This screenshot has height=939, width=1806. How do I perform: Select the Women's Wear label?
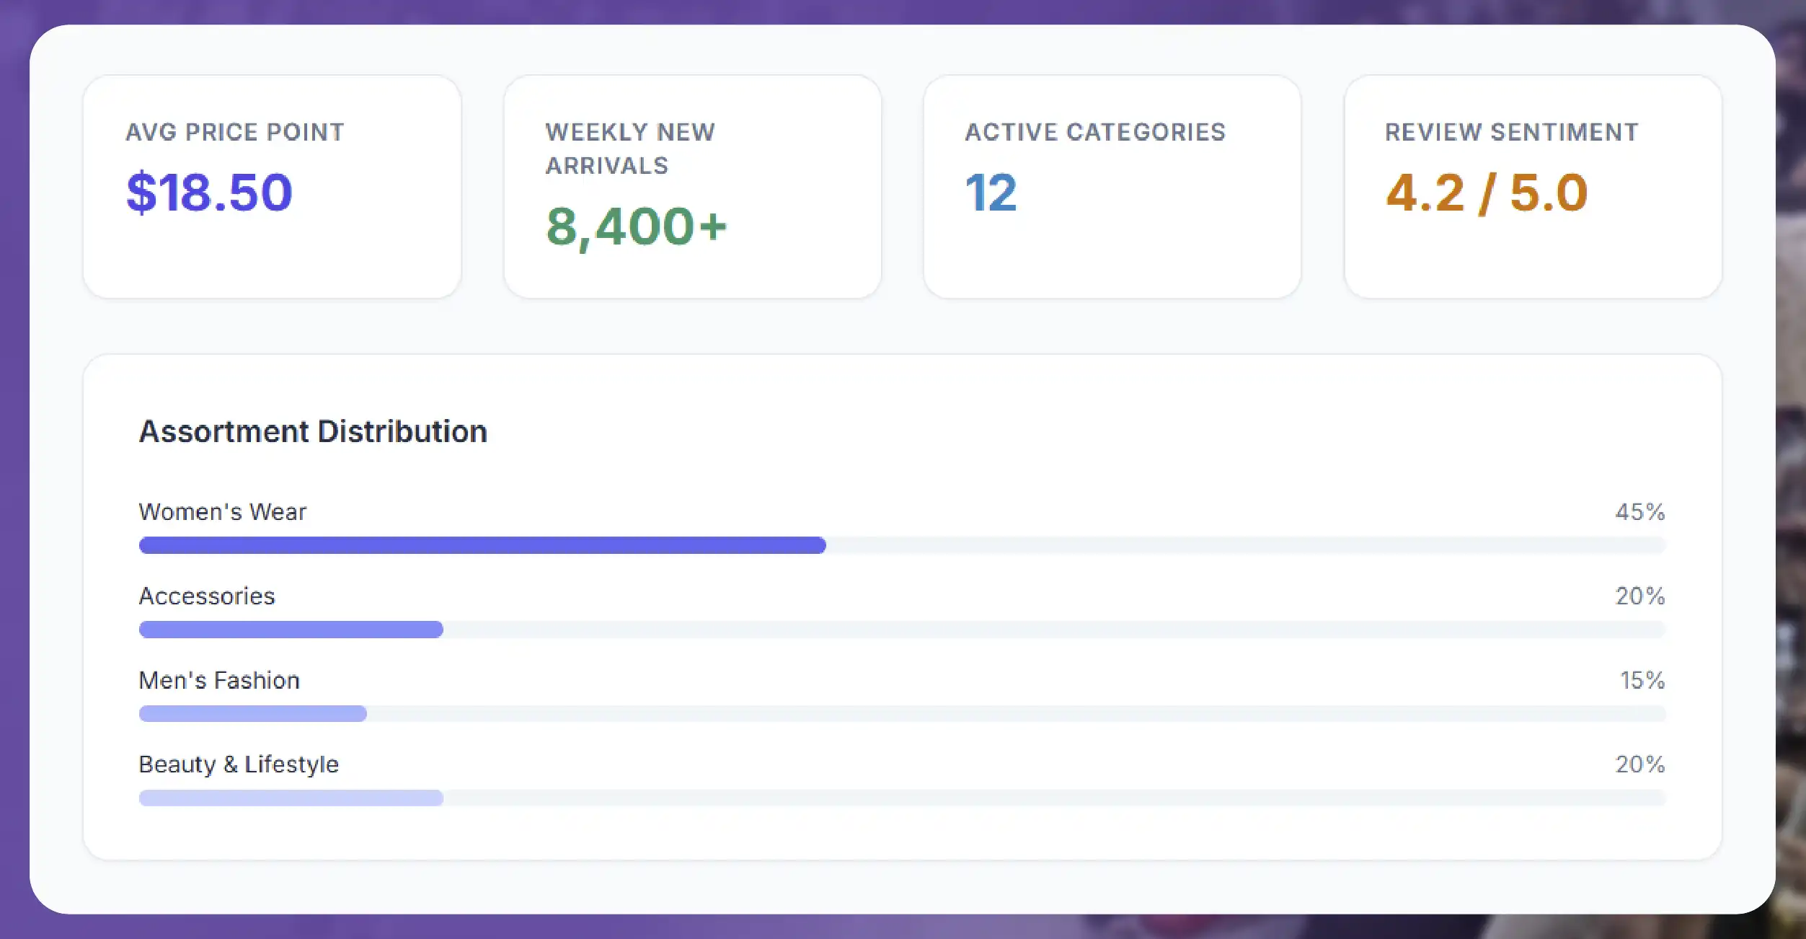pos(222,511)
